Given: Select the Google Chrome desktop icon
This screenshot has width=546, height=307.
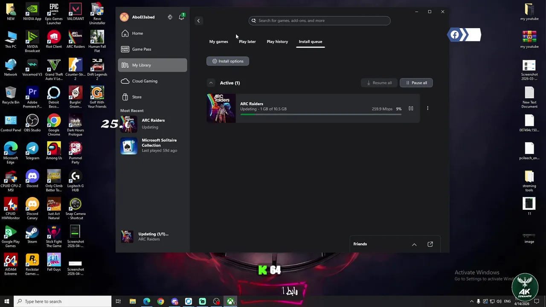Looking at the screenshot, I should coord(54,126).
